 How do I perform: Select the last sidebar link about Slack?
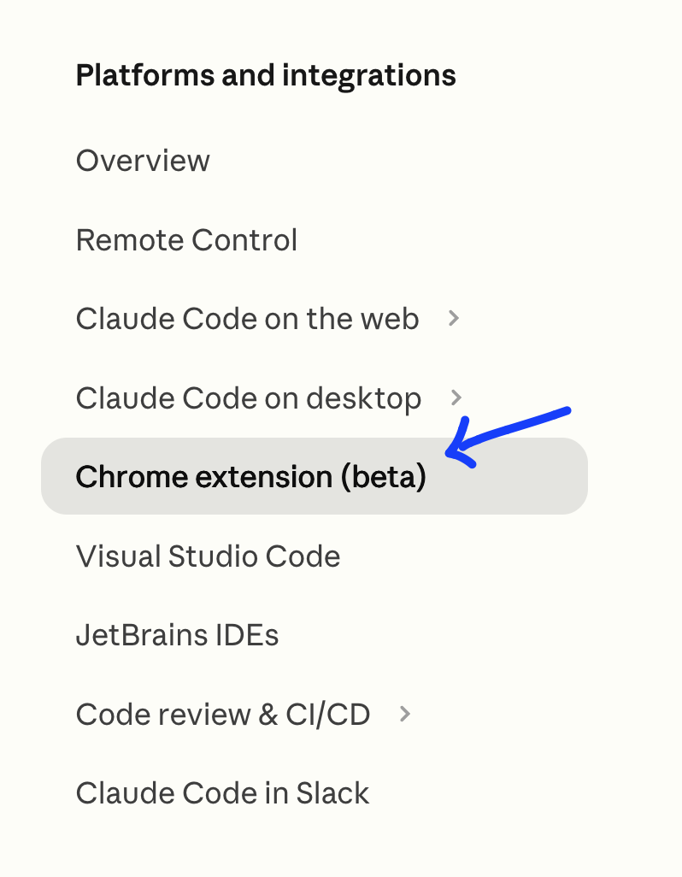[x=222, y=793]
